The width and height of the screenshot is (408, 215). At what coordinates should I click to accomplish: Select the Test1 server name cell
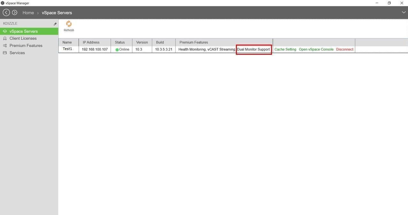(67, 49)
